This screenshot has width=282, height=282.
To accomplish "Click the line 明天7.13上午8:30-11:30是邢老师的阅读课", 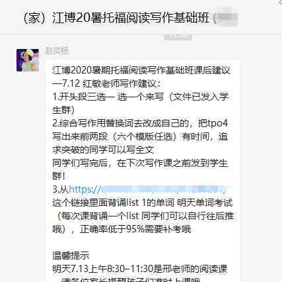I will [x=139, y=269].
